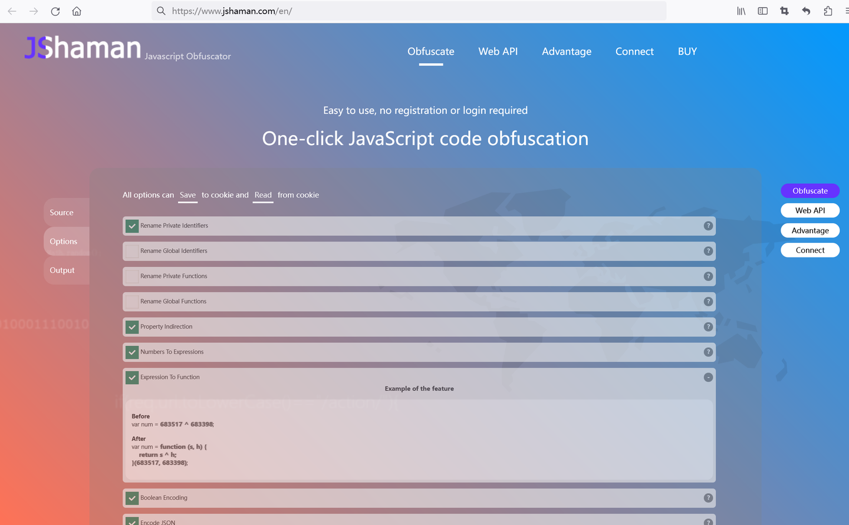Click the screenshot crop icon in the toolbar
The image size is (849, 525).
784,11
